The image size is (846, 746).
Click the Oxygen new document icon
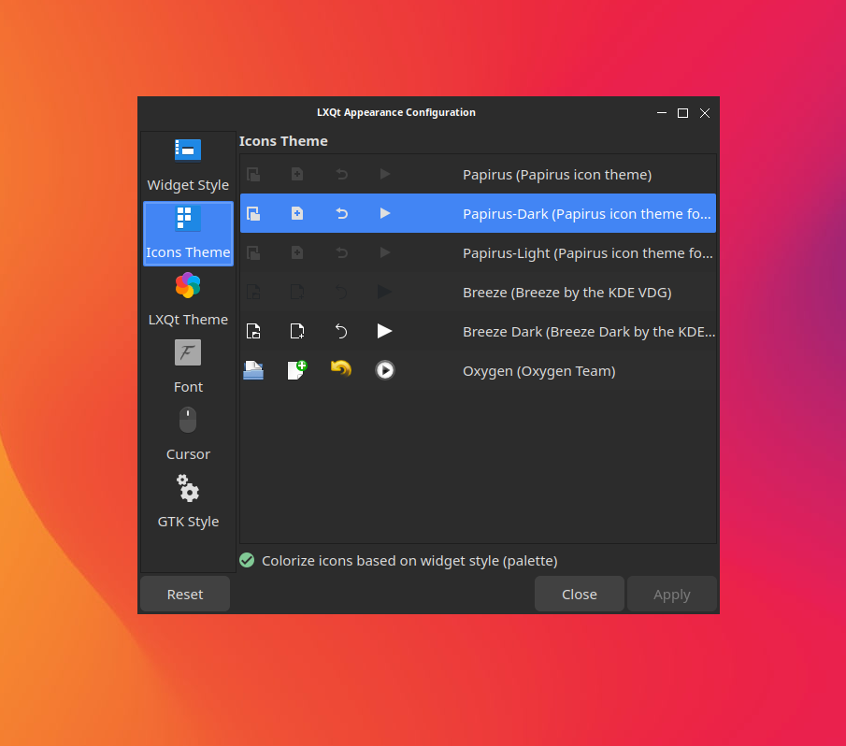click(297, 370)
